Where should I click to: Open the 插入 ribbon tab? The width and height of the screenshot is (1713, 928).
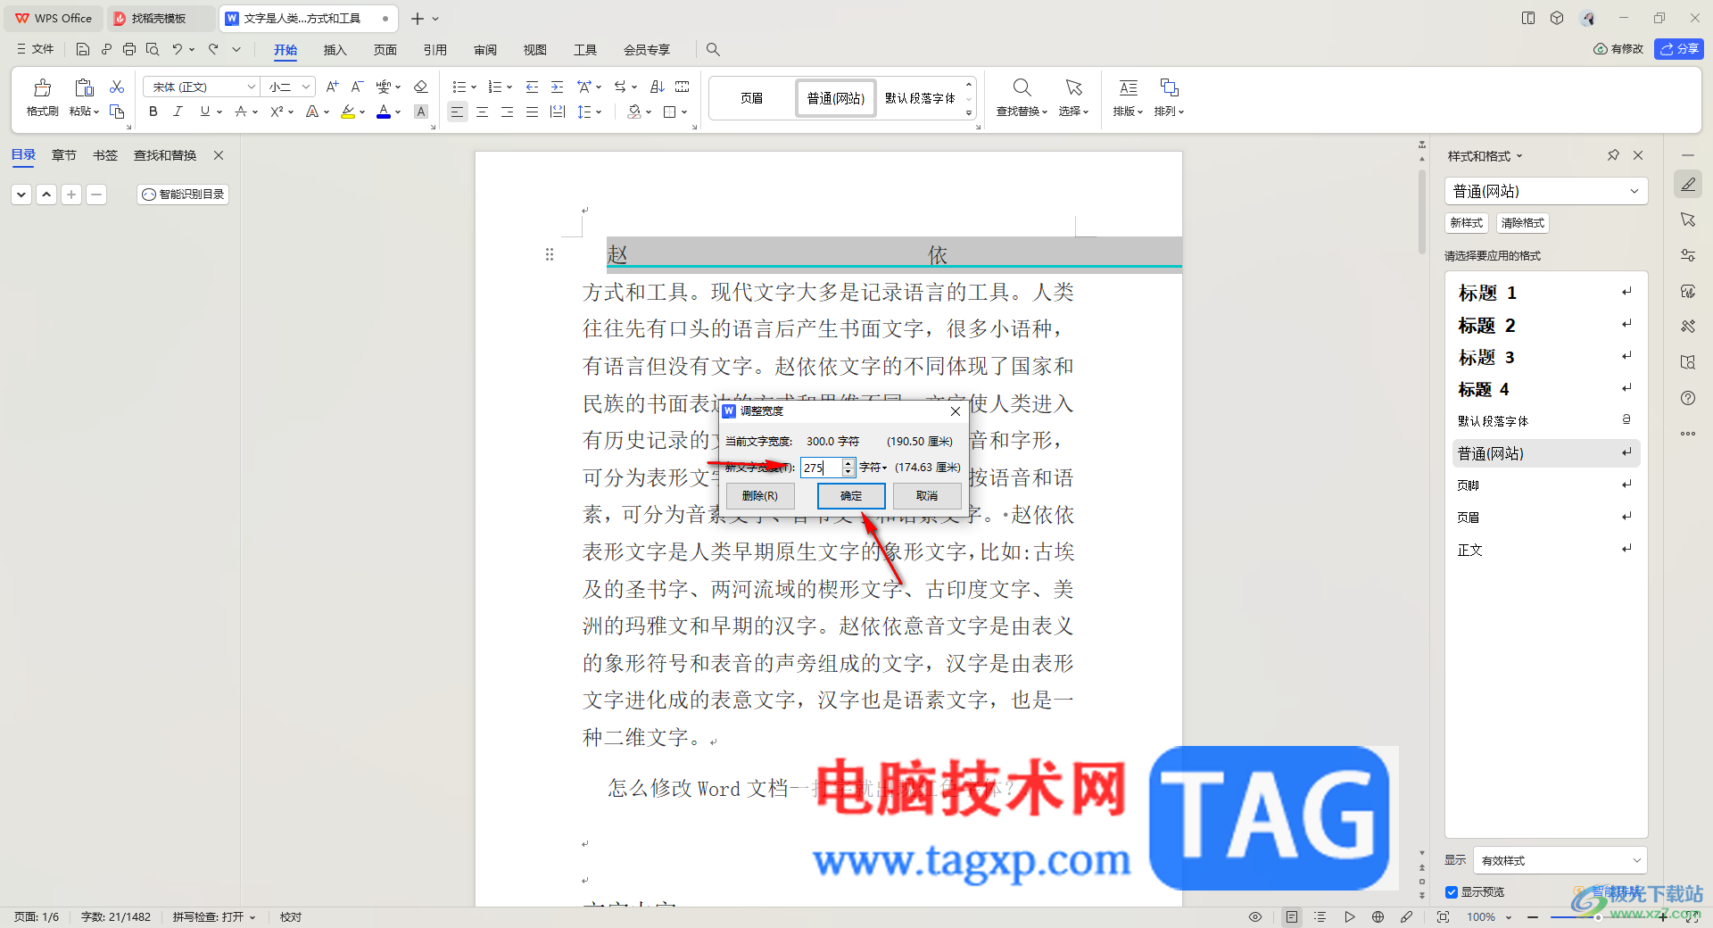[x=335, y=50]
